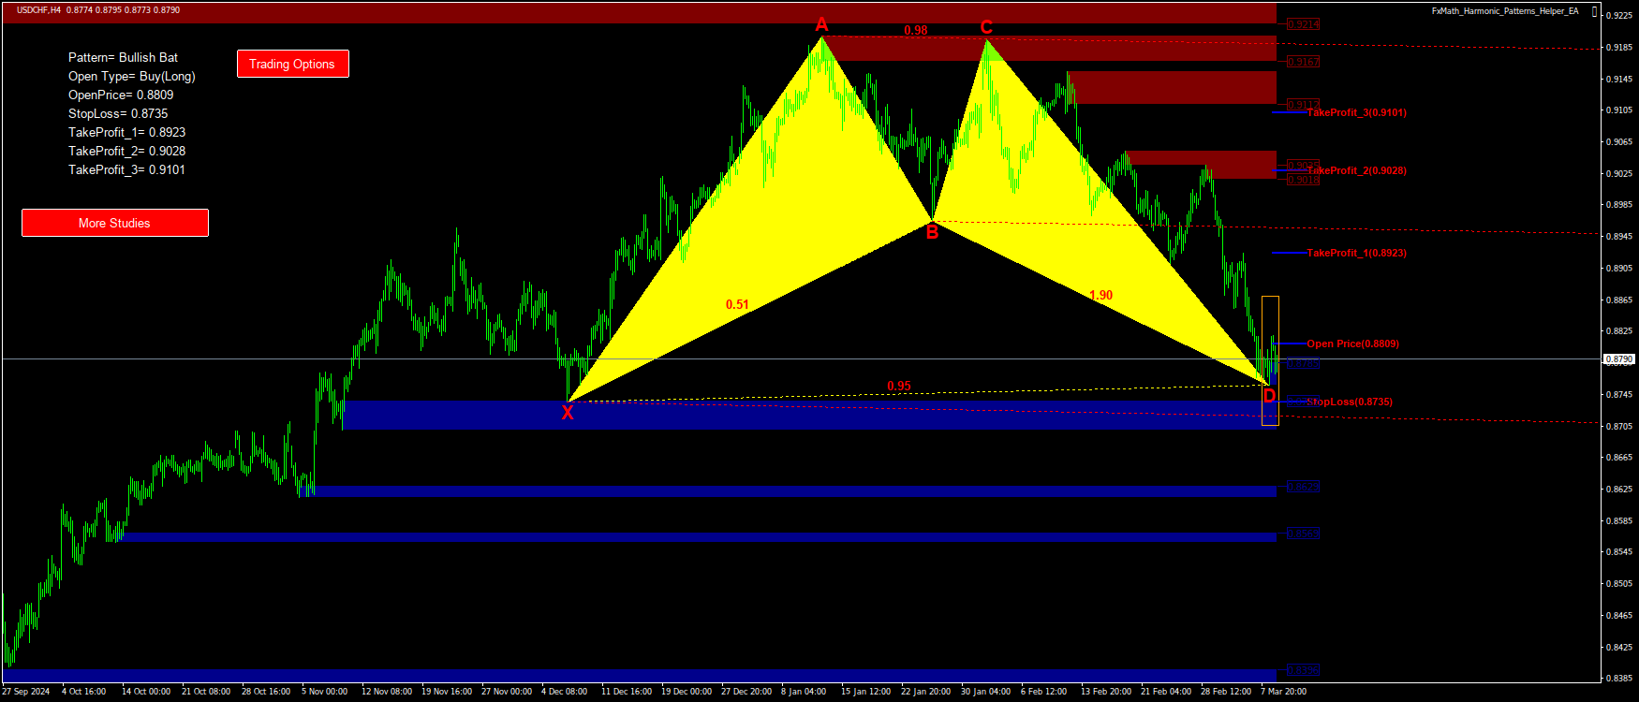Image resolution: width=1639 pixels, height=702 pixels.
Task: Select the red X pattern point marker
Action: 568,413
